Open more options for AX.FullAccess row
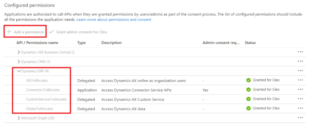The height and width of the screenshot is (125, 311). point(300,80)
